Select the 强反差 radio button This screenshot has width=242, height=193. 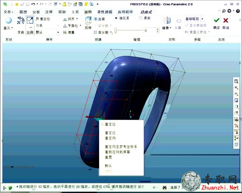pos(116,18)
